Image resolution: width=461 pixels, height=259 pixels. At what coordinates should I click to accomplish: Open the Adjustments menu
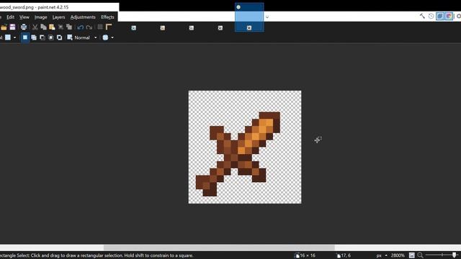(83, 17)
